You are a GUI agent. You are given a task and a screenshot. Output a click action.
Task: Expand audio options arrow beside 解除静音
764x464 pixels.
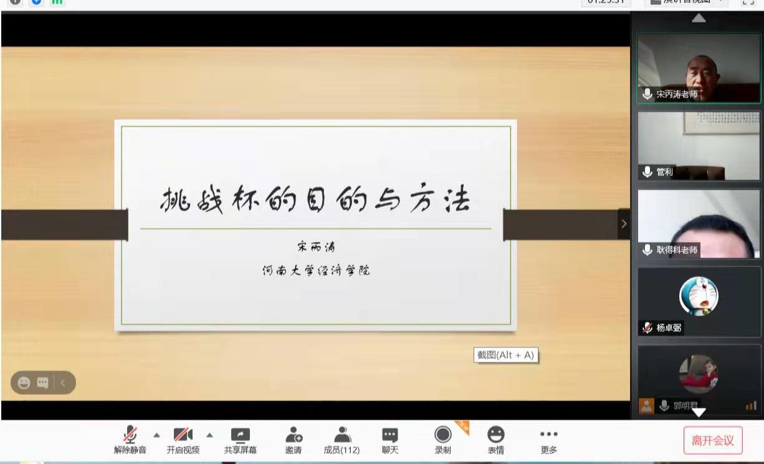(x=156, y=435)
